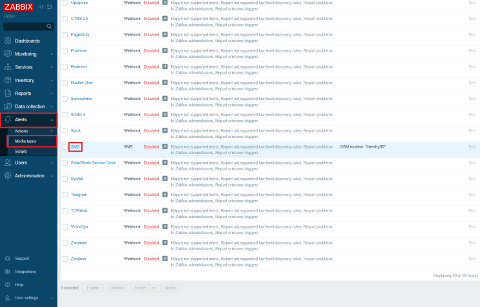Open the Telegram media type link
Image resolution: width=480 pixels, height=307 pixels.
pyautogui.click(x=79, y=195)
